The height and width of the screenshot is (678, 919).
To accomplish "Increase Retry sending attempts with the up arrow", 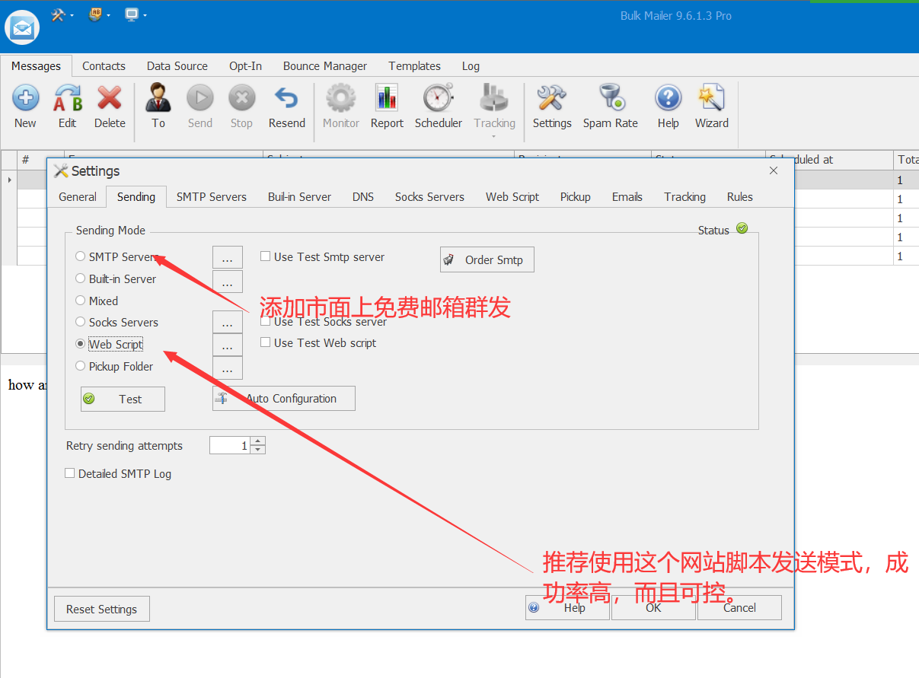I will coord(257,441).
